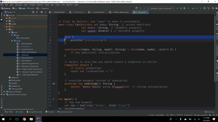The image size is (218, 122).
Task: Open Search Everywhere magnifier icon
Action: [x=213, y=8]
